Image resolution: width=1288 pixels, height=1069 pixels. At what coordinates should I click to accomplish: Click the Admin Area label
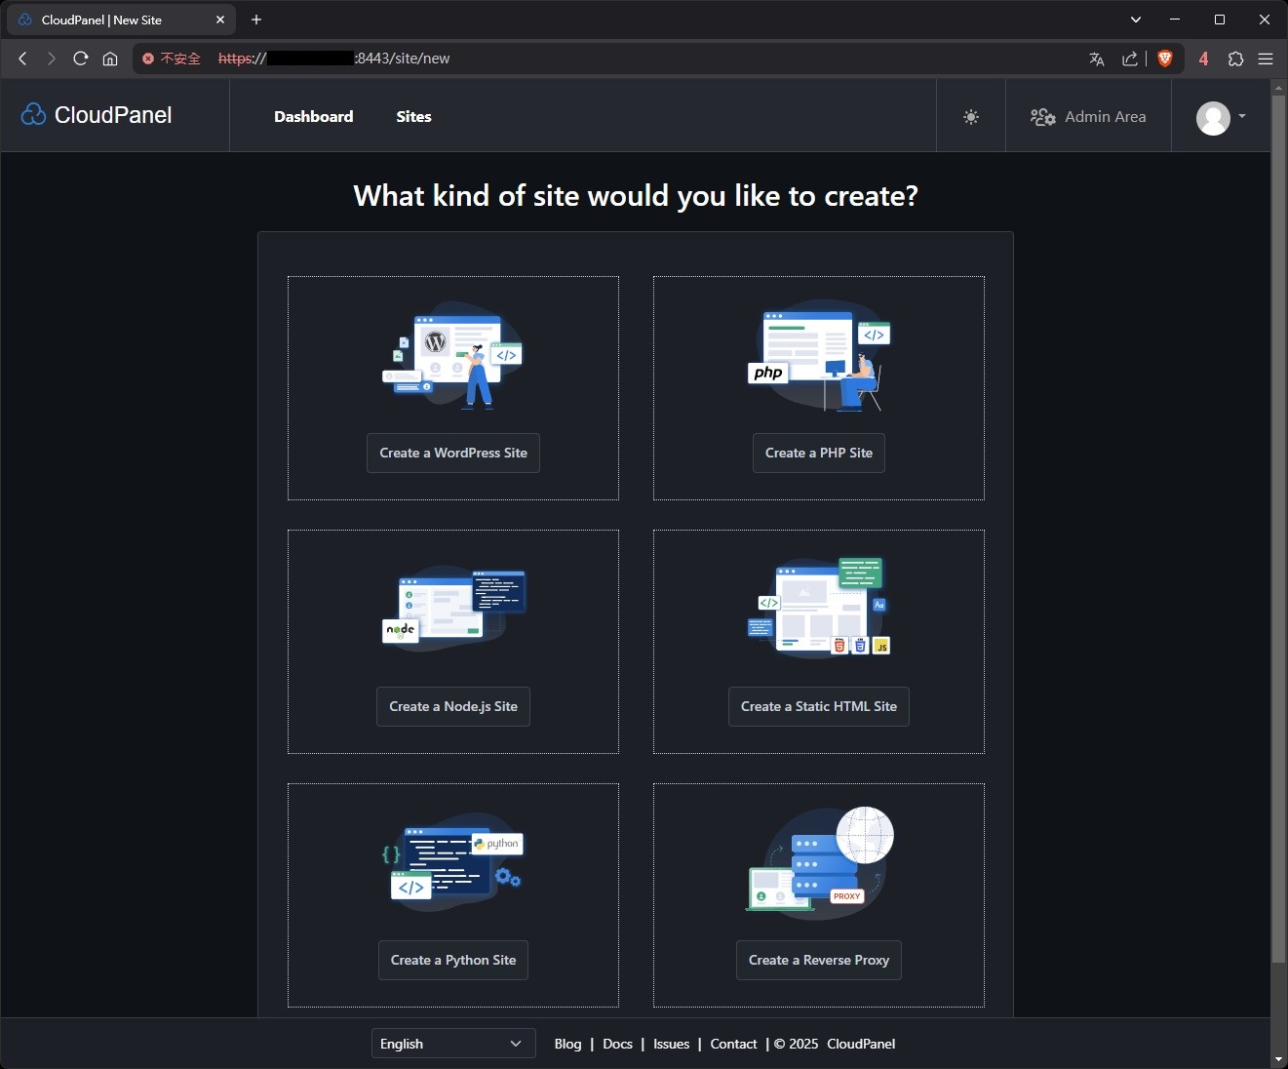[1106, 116]
